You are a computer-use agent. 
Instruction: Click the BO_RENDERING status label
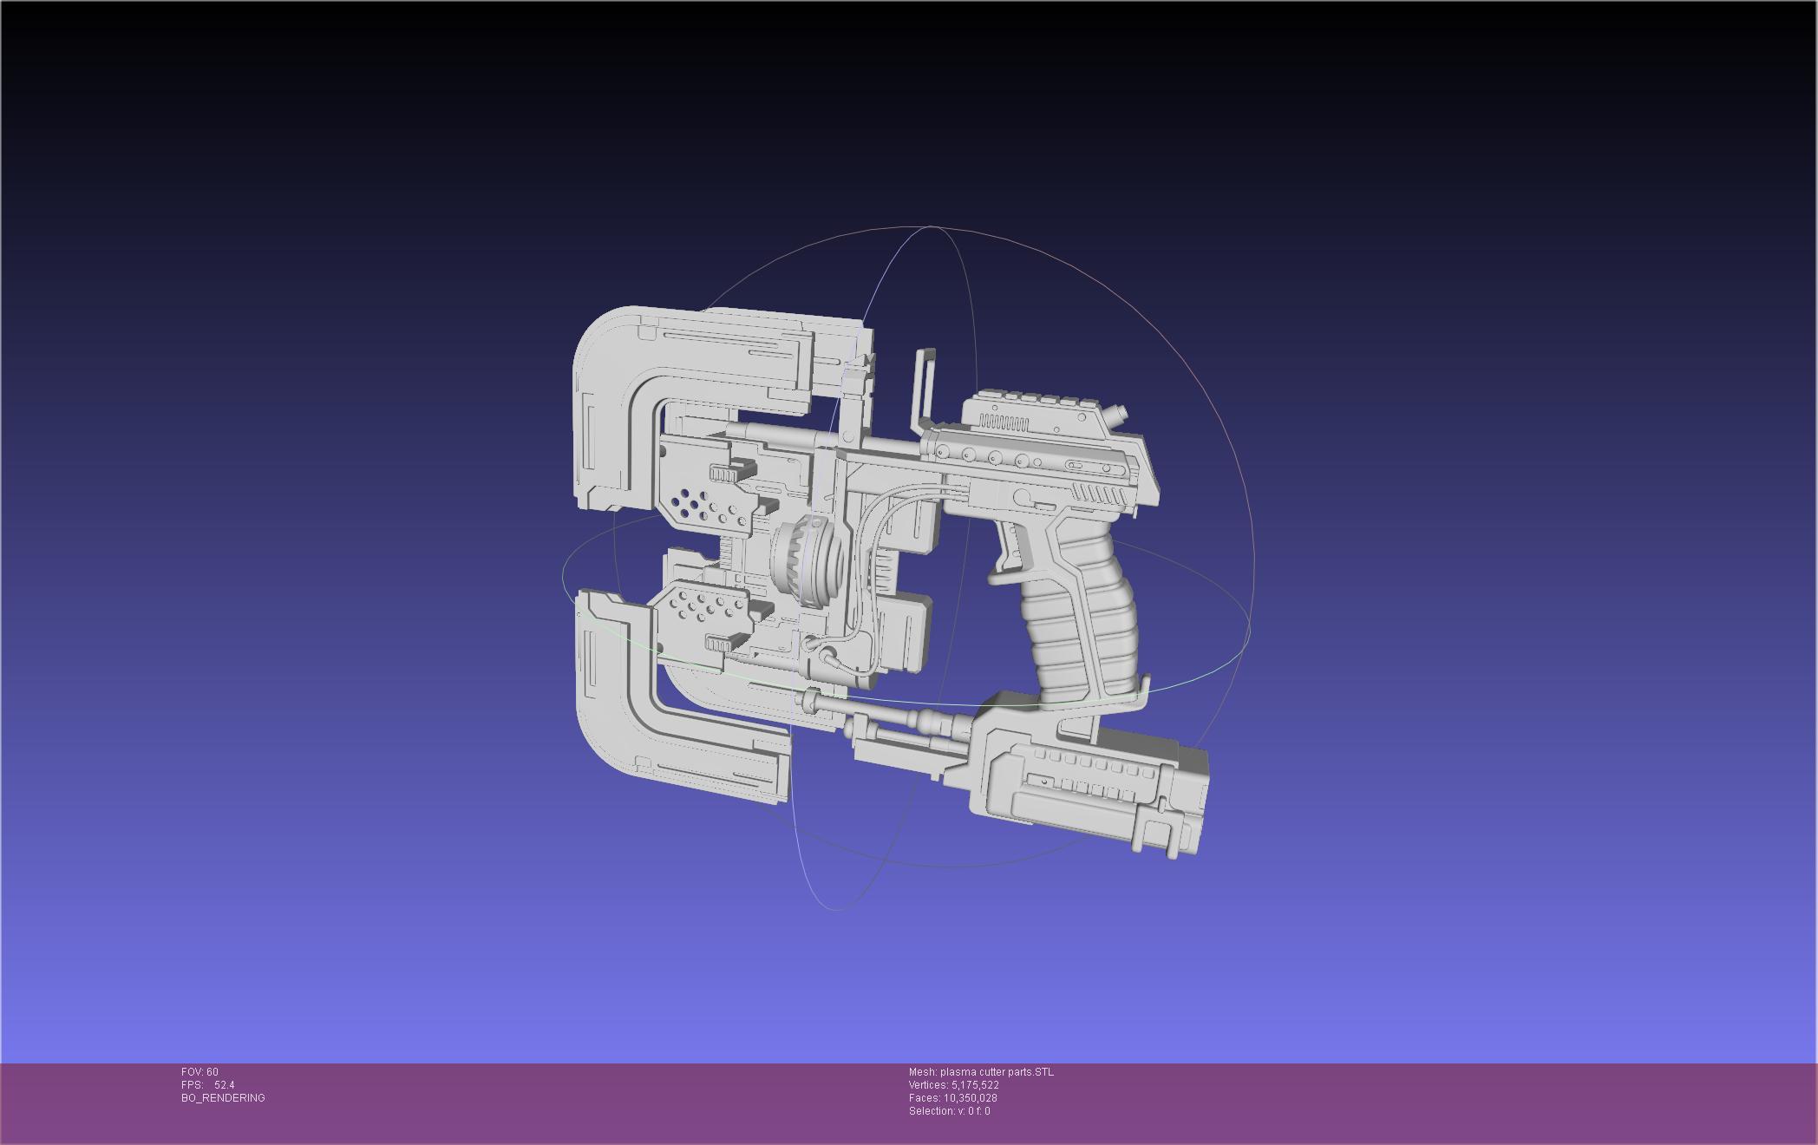click(x=223, y=1098)
